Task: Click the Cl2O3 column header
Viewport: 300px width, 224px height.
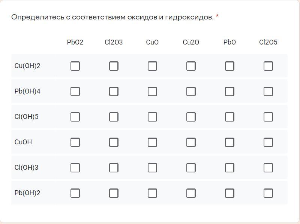Action: point(114,42)
